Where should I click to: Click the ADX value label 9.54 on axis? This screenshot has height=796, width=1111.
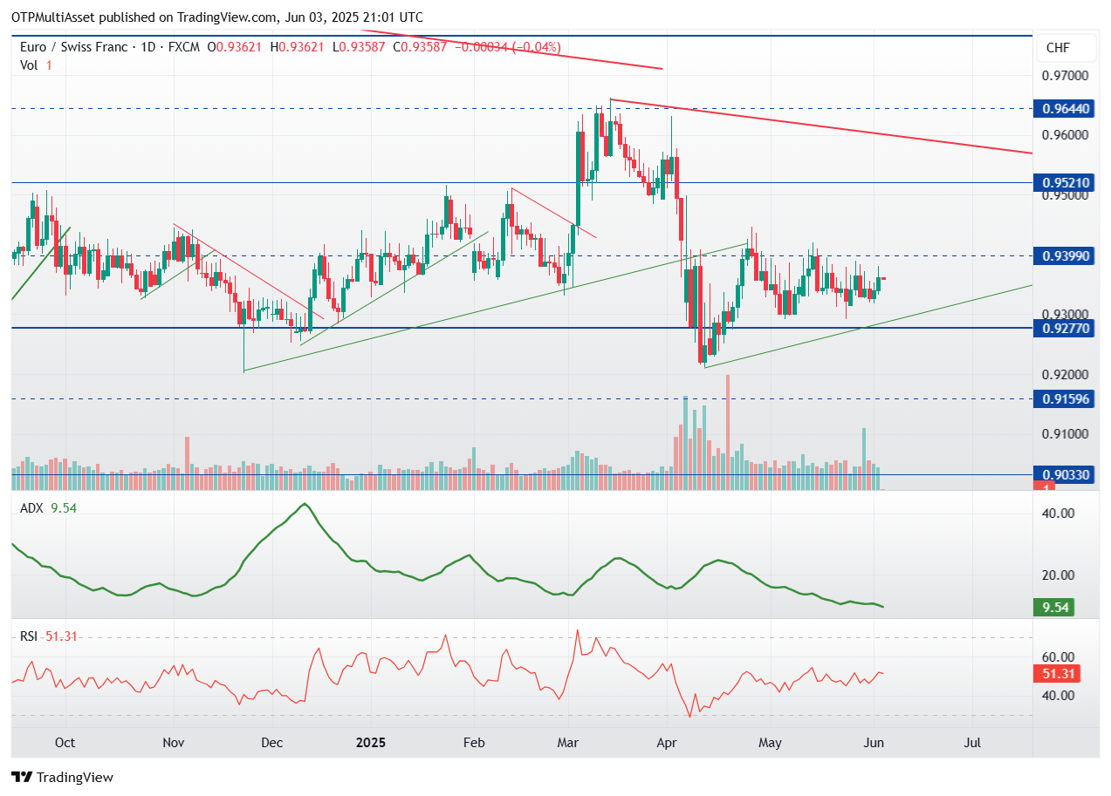point(1054,607)
